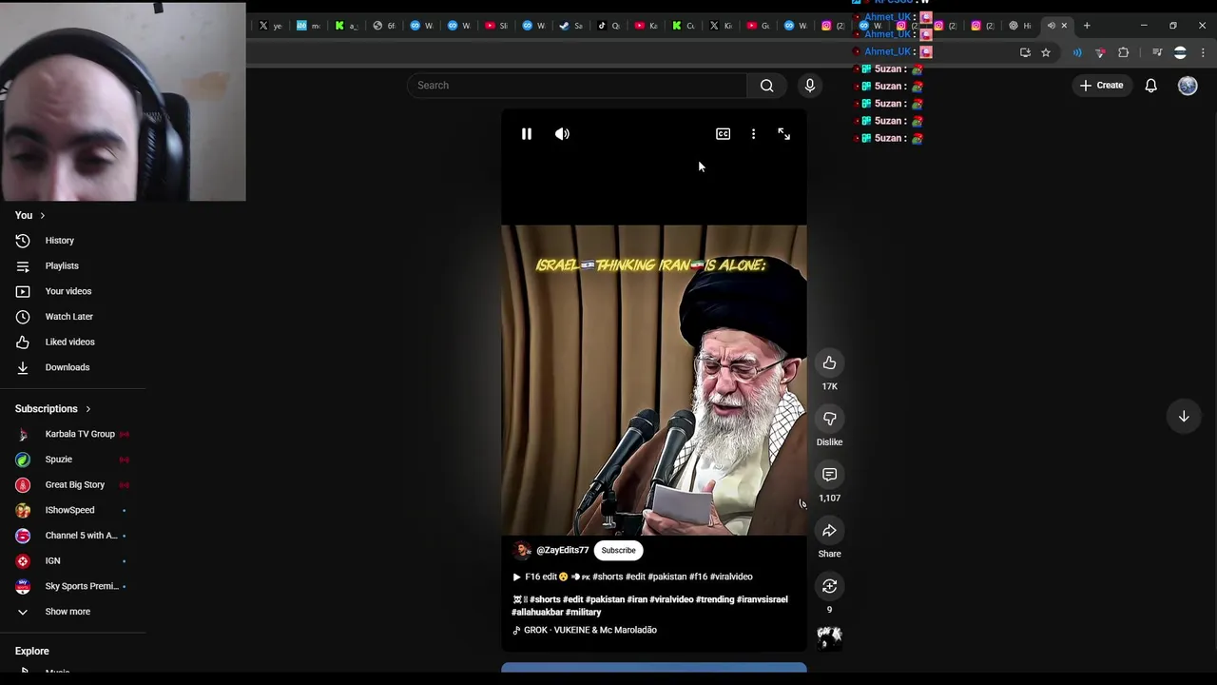Click the #allahuakbar hashtag
1217x685 pixels.
537,613
